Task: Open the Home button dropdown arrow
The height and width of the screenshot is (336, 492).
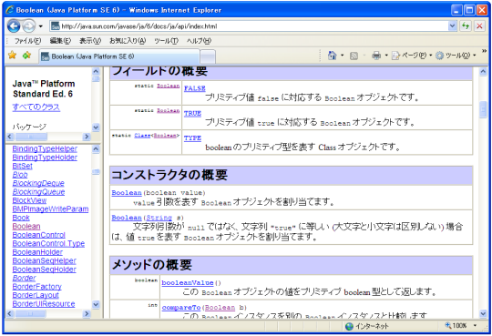Action: 343,56
